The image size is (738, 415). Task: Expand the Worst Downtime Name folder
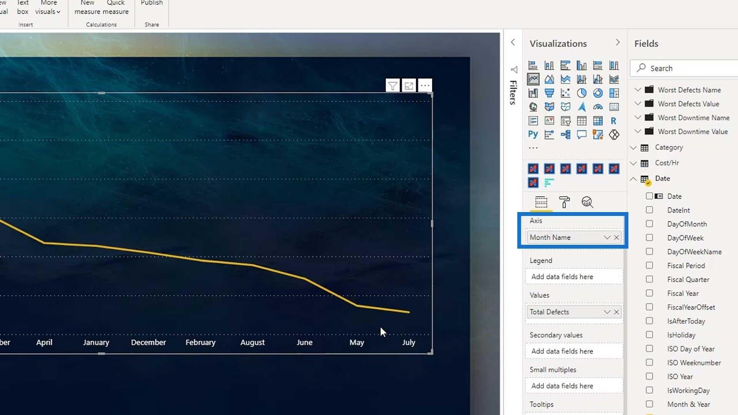click(x=638, y=117)
